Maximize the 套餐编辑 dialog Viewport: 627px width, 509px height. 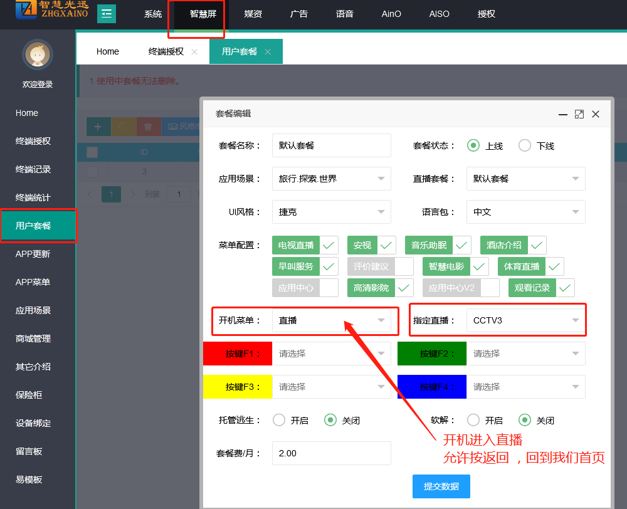pyautogui.click(x=579, y=114)
